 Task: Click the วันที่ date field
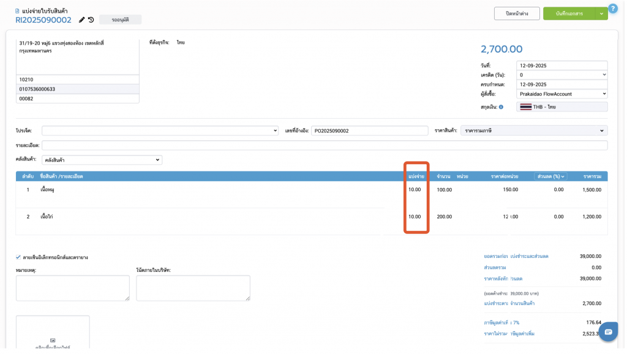[561, 66]
